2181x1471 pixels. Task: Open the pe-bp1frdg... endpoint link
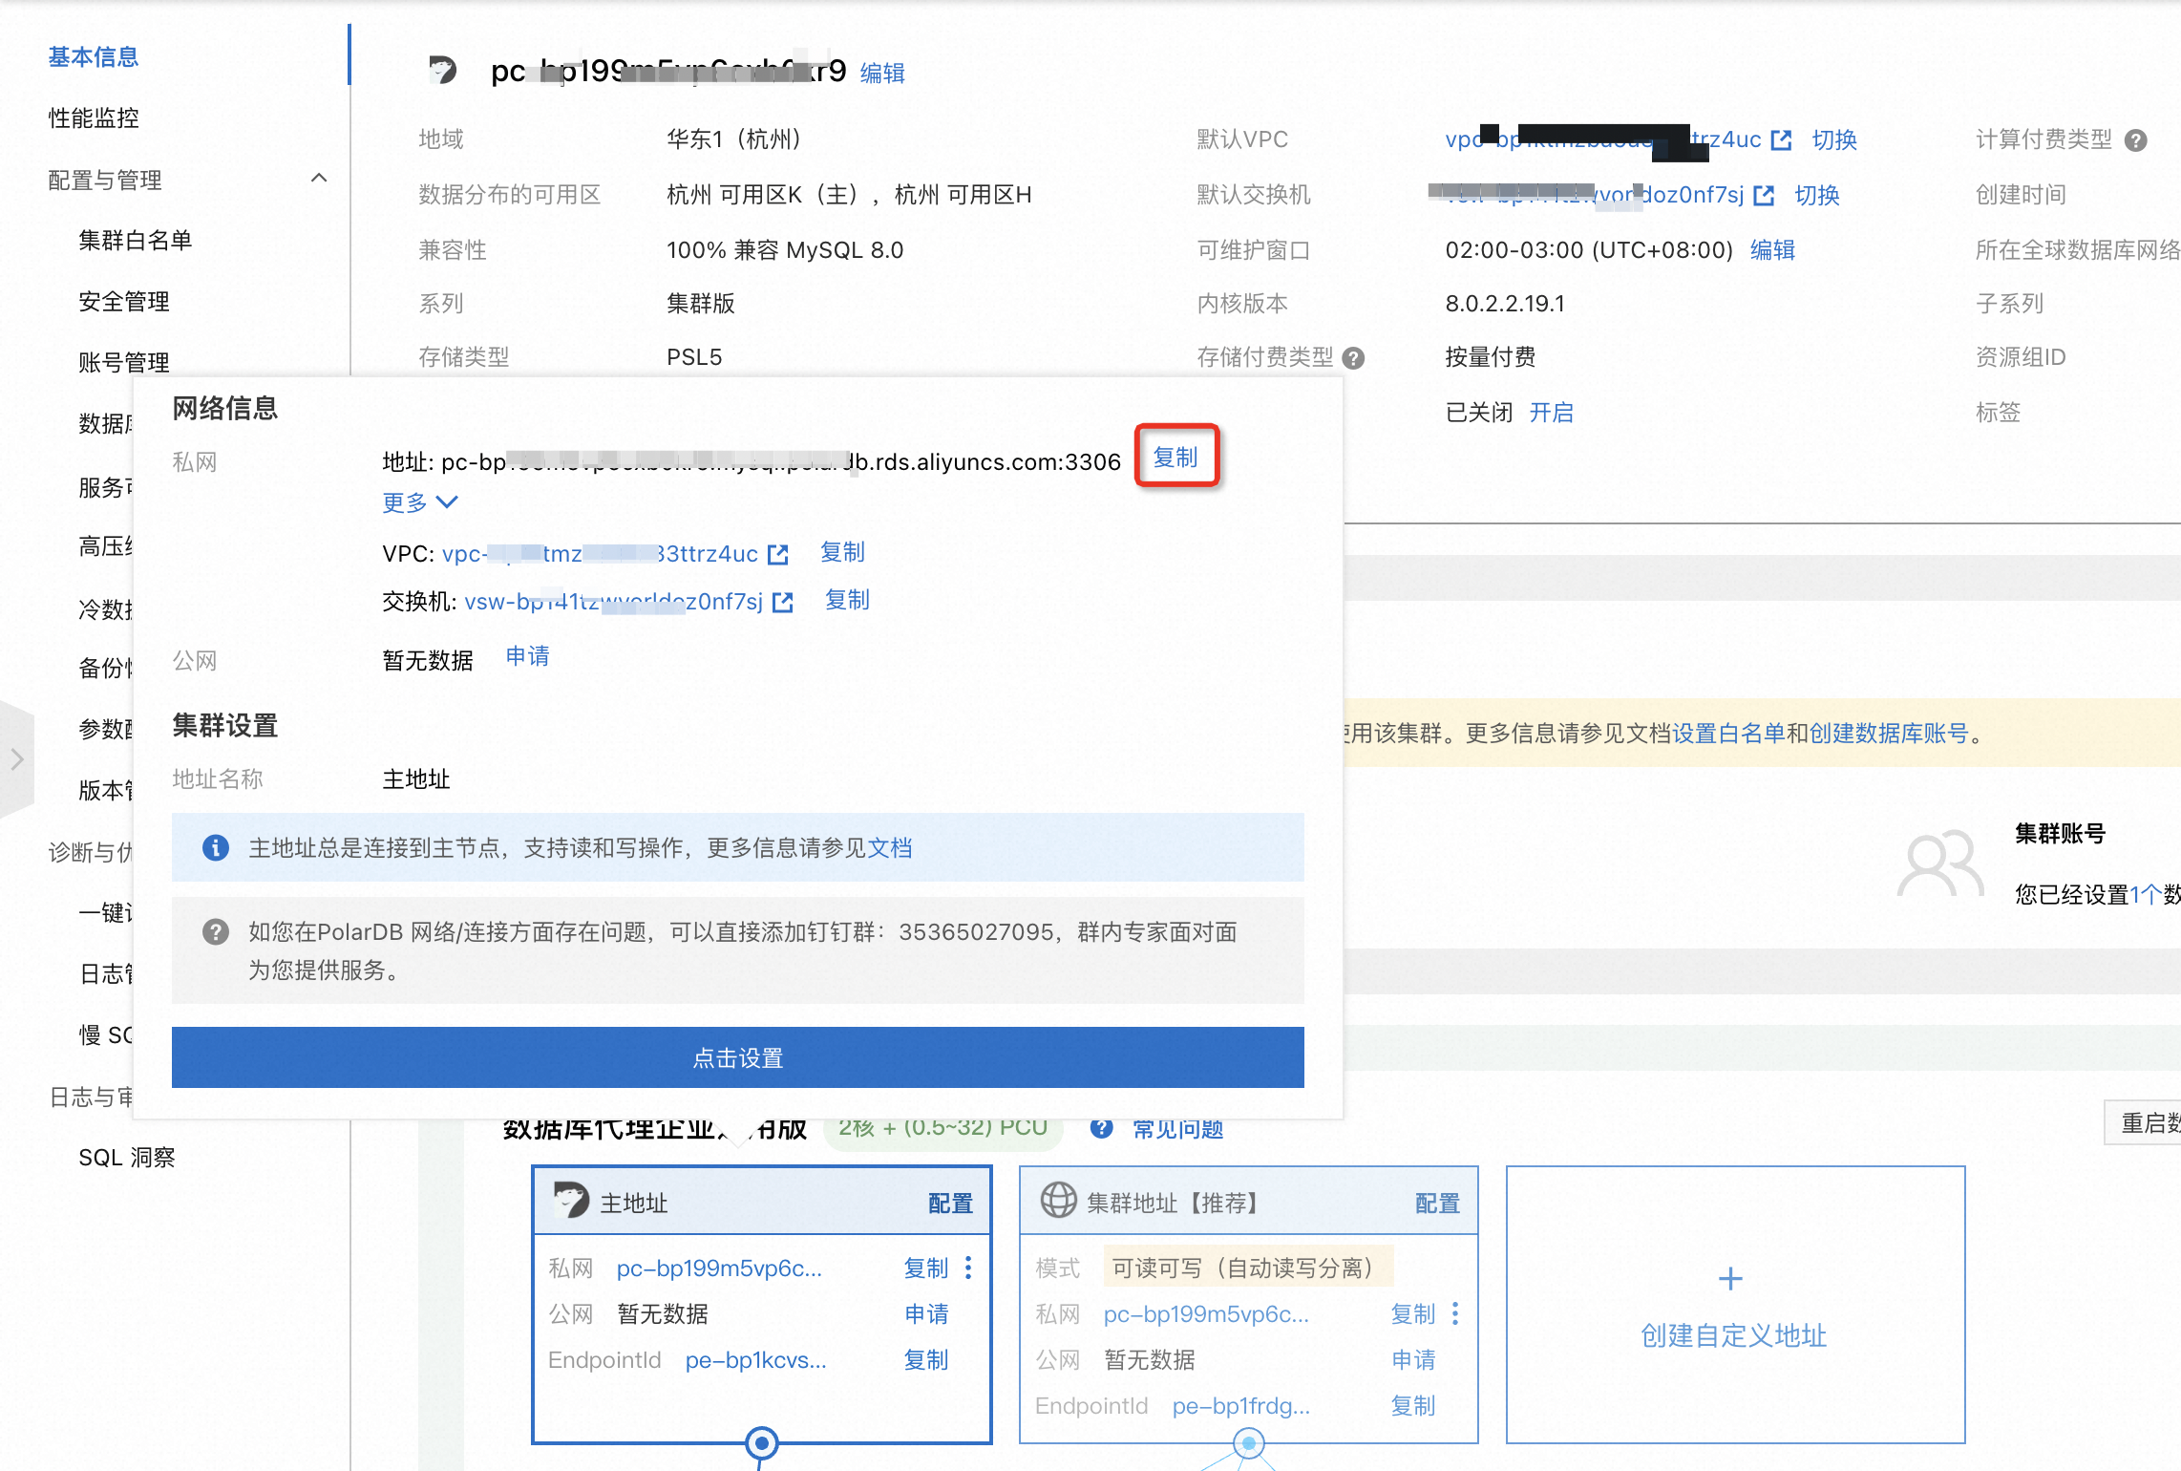1241,1406
